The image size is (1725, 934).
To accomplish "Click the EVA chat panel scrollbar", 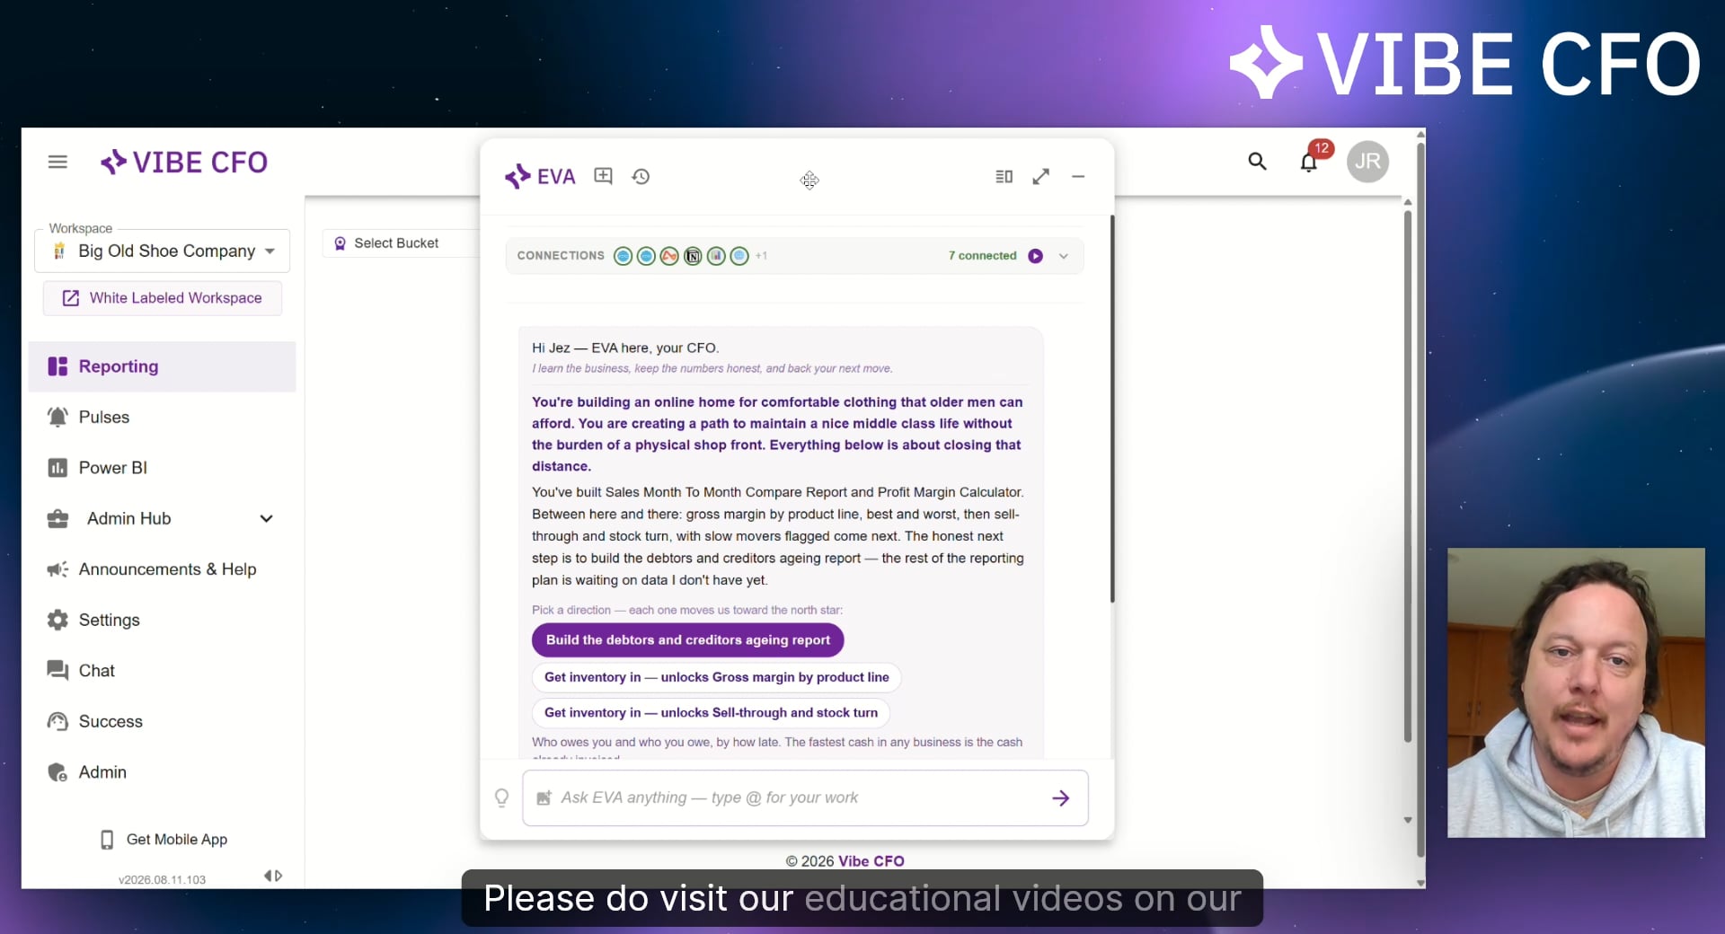I will [x=1112, y=409].
